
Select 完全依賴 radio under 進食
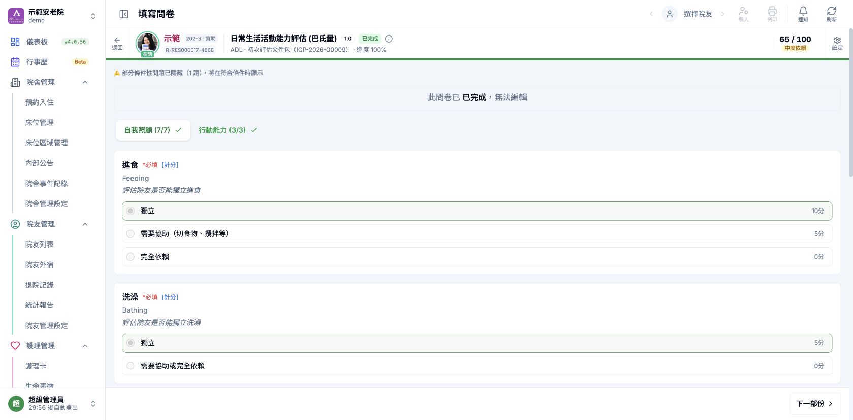click(130, 257)
